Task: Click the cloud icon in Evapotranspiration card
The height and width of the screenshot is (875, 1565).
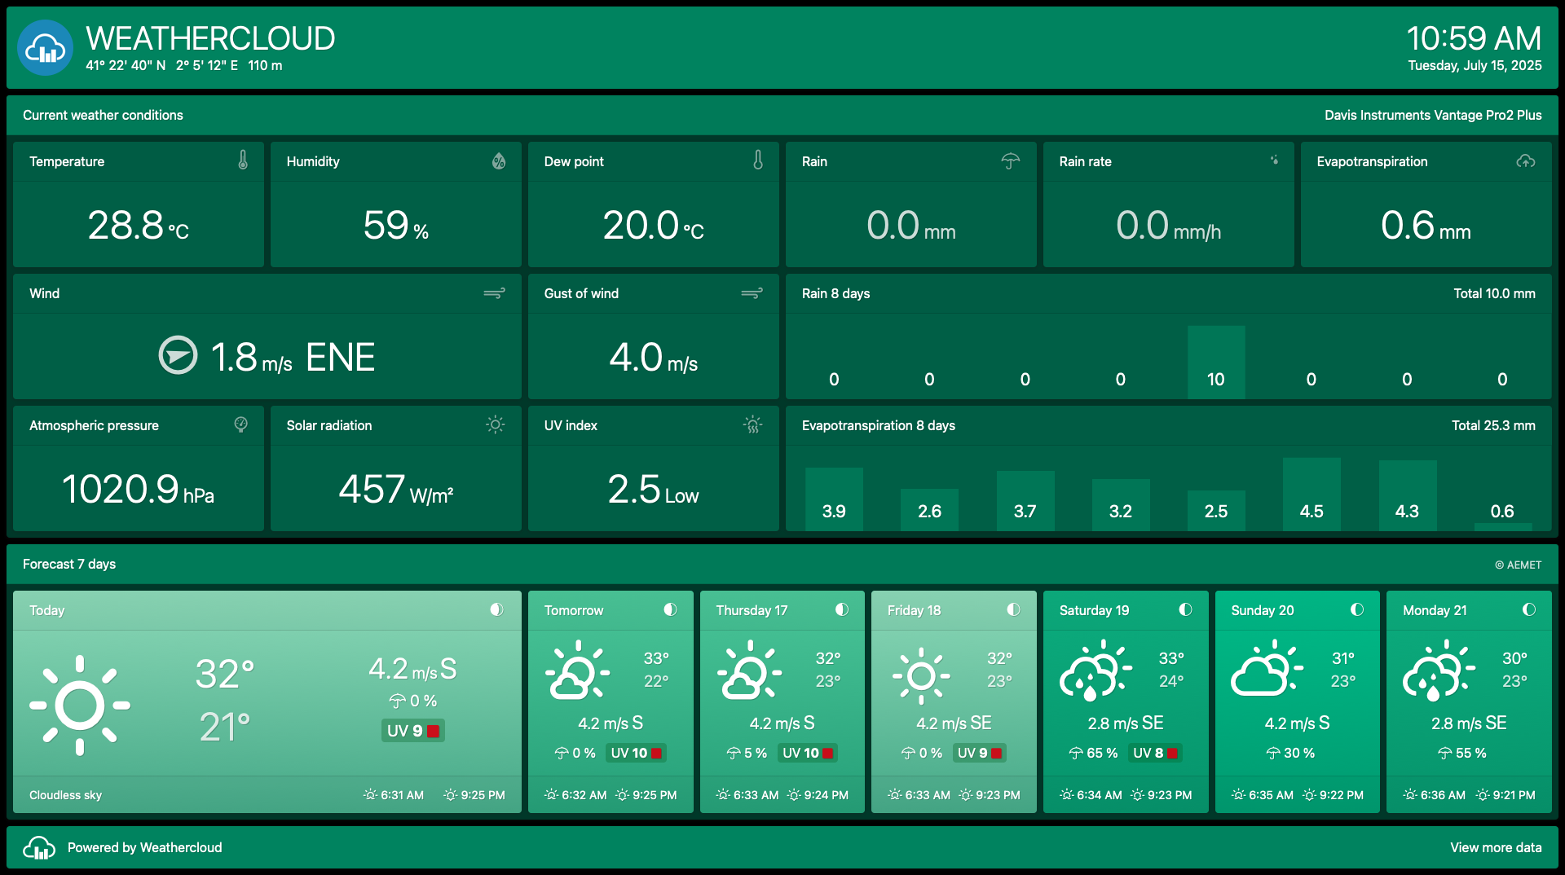Action: coord(1526,161)
